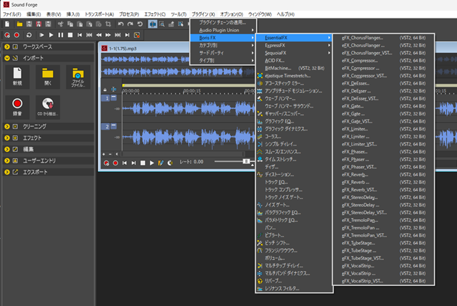Viewport: 457px width, 306px height.
Task: Collapse channel 2 with its minimize button
Action: pos(114,126)
